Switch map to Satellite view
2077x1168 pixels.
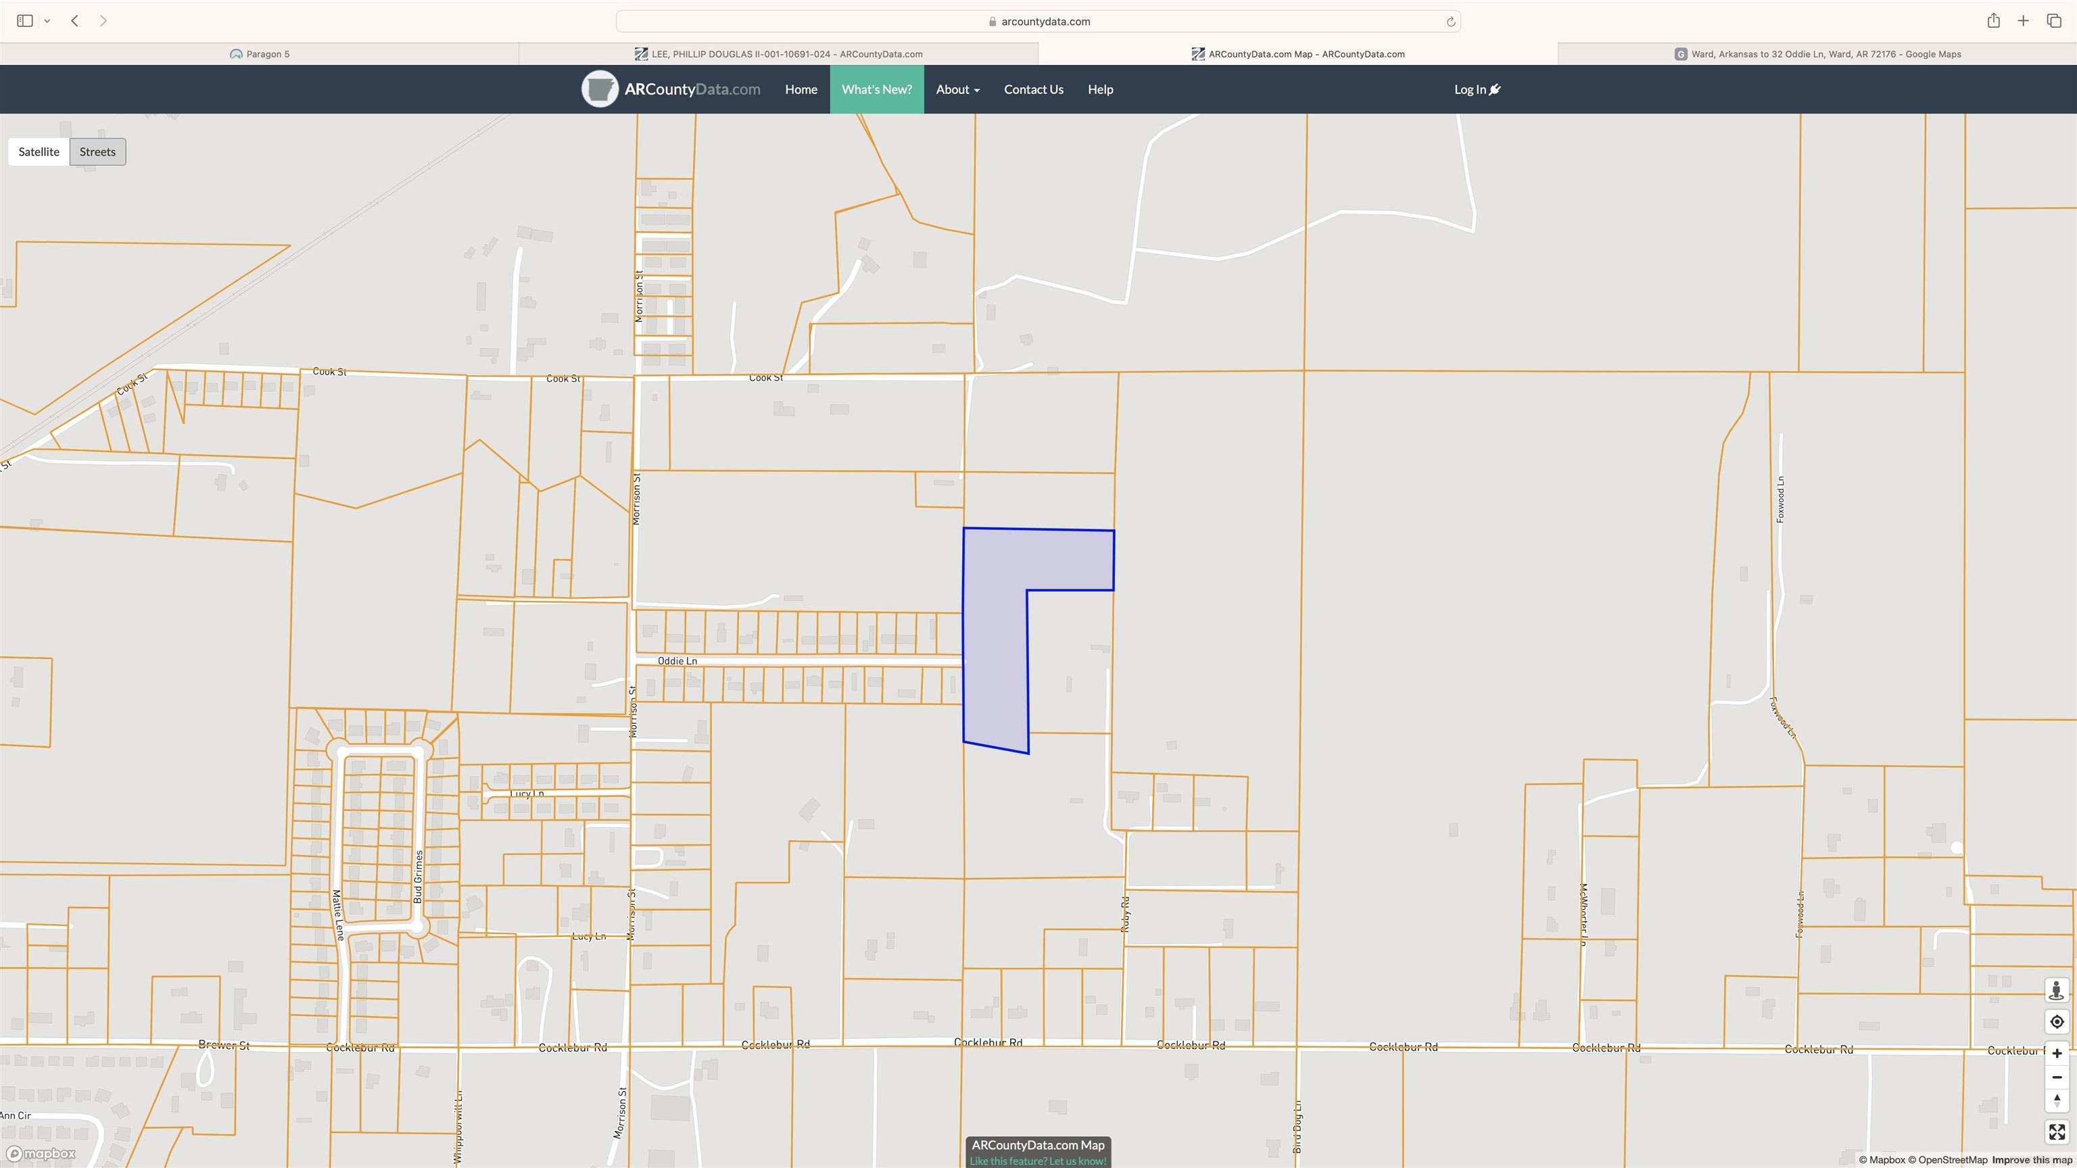click(x=39, y=151)
